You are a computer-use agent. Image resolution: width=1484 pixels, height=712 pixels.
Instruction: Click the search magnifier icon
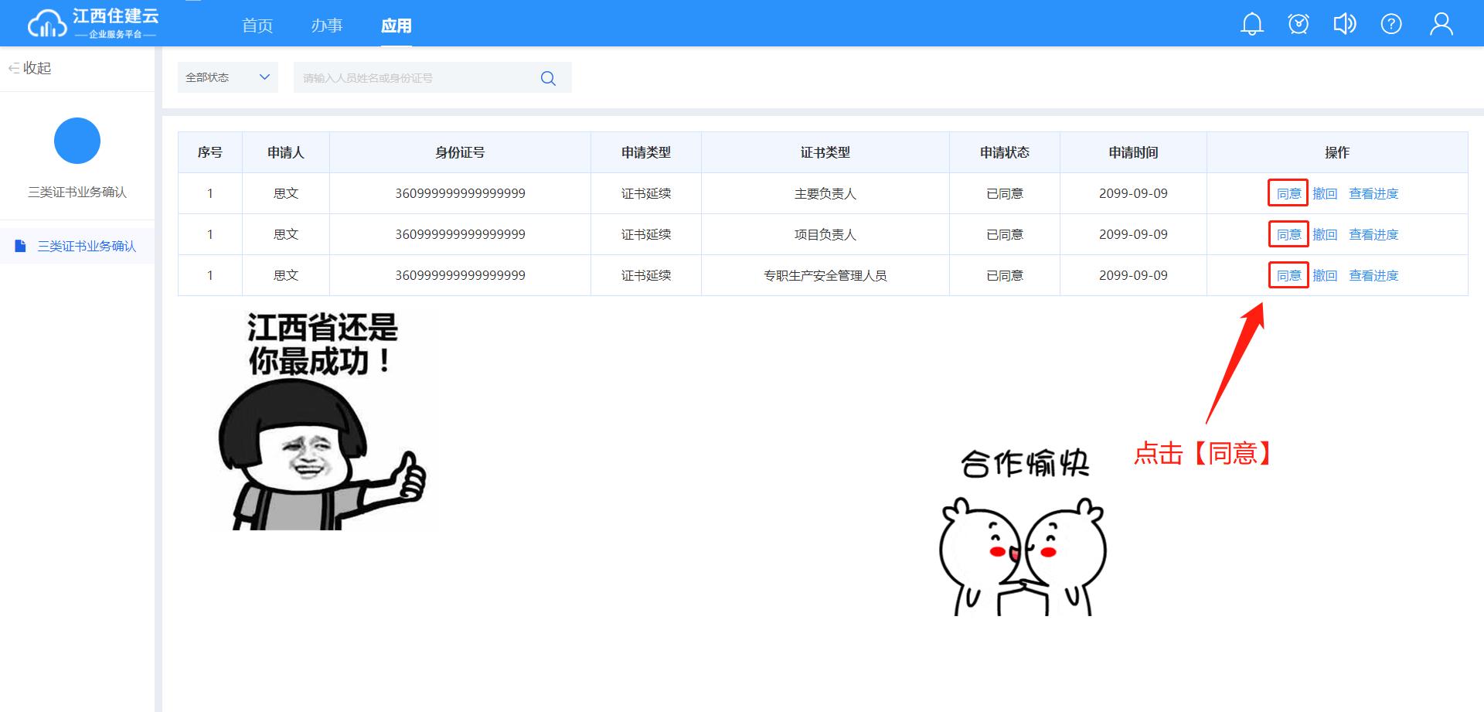548,78
